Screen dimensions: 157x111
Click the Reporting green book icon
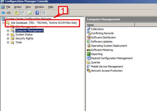coord(89,54)
